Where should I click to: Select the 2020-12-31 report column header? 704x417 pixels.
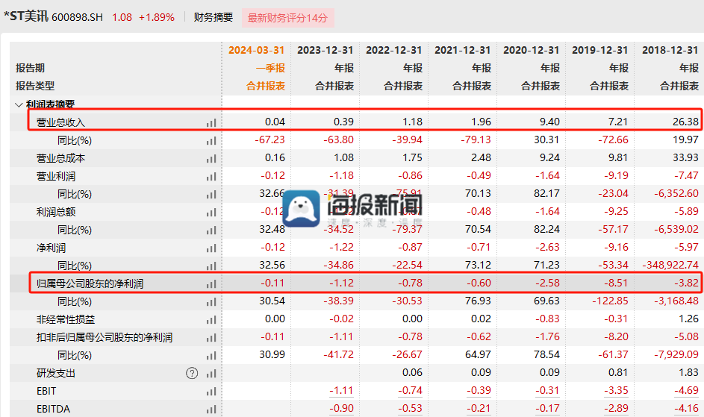(x=531, y=50)
